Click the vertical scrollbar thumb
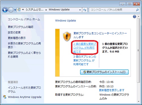Screen dimensions: 142x105 (139, 50)
